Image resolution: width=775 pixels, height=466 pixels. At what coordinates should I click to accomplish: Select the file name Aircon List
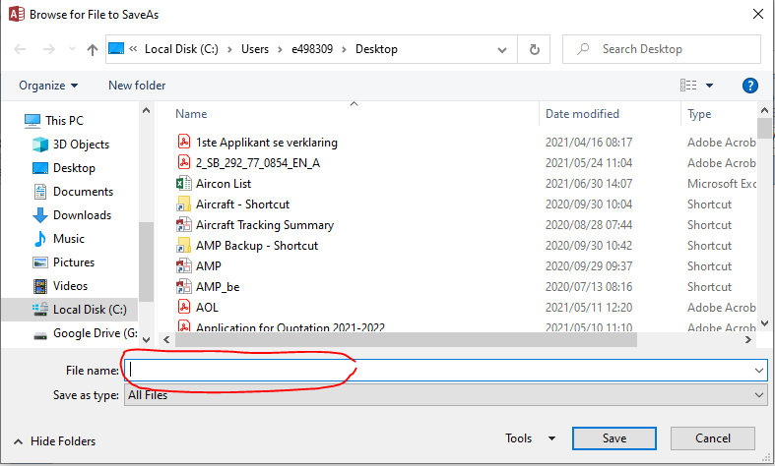pos(224,184)
